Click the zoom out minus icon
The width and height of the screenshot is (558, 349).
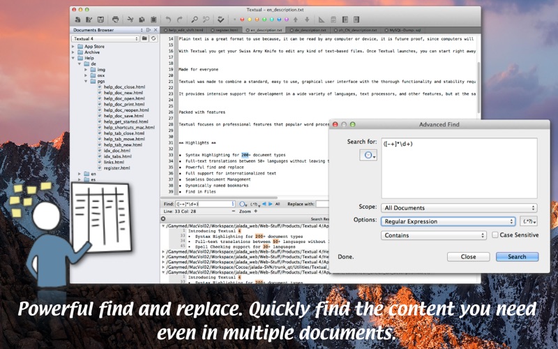click(x=234, y=211)
